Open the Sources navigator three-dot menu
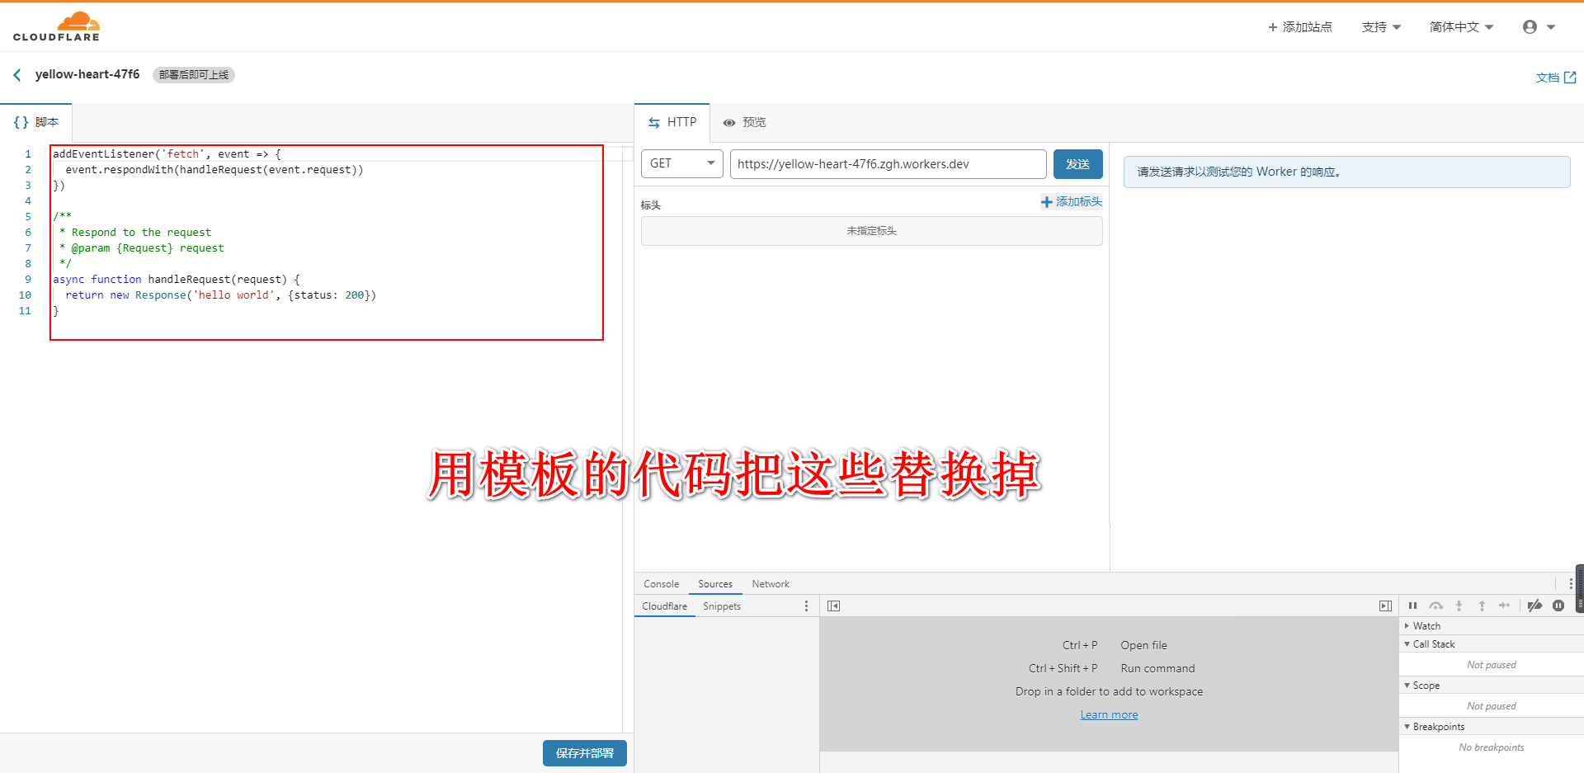Screen dimensions: 1584x773 pyautogui.click(x=806, y=606)
